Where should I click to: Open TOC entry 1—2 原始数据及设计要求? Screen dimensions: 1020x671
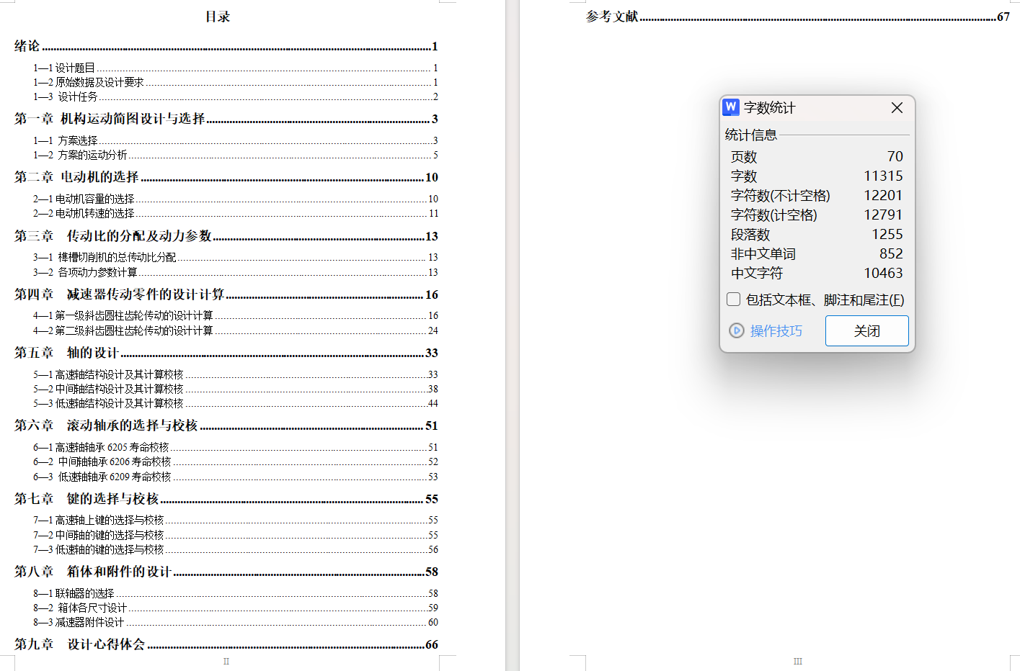(x=235, y=82)
